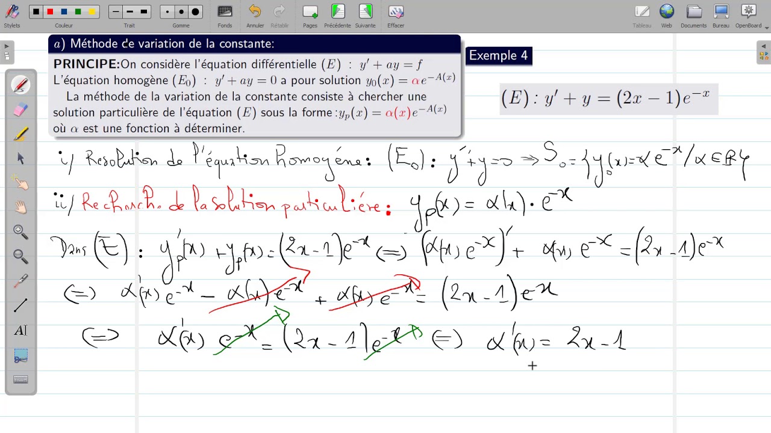Choose the thin line width
Image resolution: width=771 pixels, height=433 pixels.
pos(116,12)
